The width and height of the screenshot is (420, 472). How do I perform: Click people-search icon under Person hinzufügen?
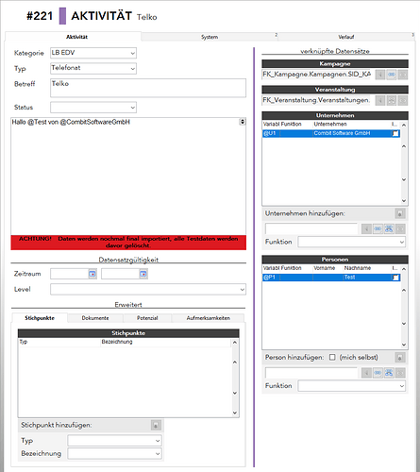click(x=389, y=373)
